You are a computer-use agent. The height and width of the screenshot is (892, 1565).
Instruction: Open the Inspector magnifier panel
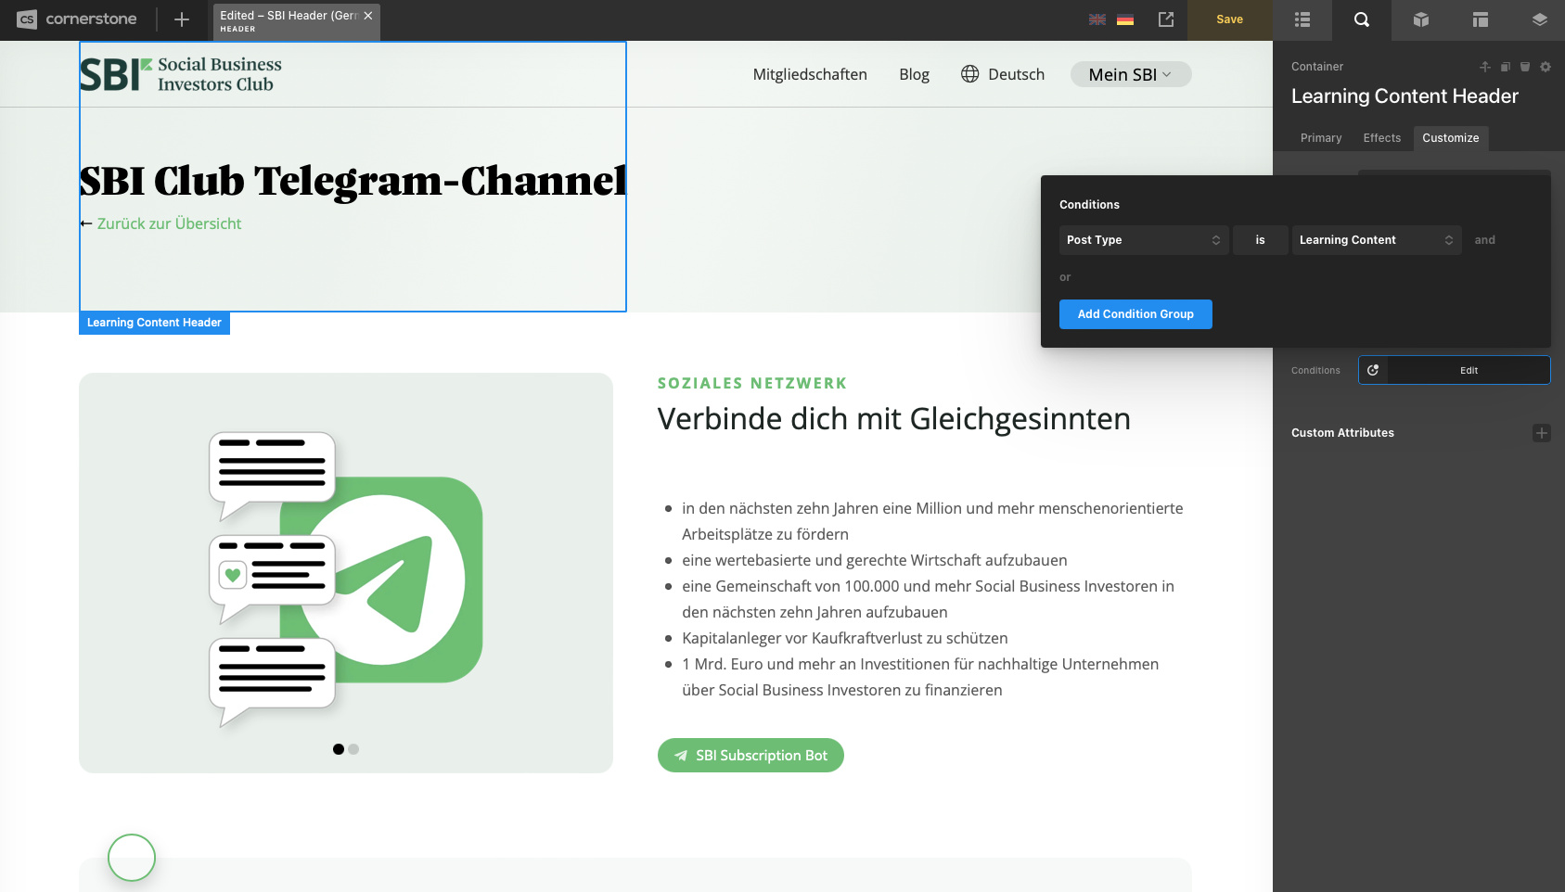click(1361, 19)
